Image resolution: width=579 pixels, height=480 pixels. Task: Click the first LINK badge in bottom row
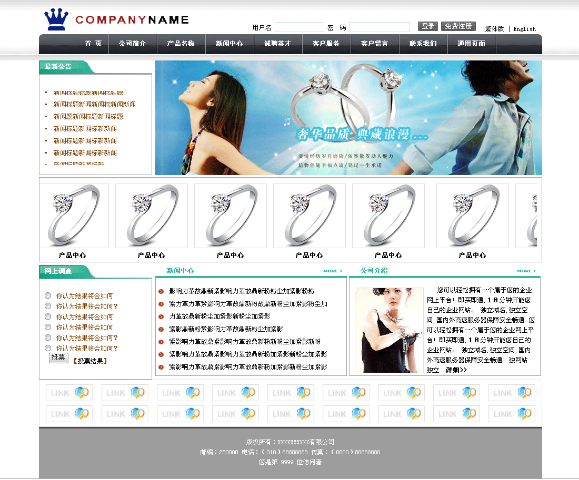(x=69, y=414)
